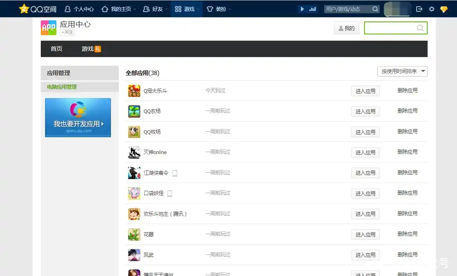Click 删除应用 link for 花藤
The image size is (457, 276).
tap(407, 234)
